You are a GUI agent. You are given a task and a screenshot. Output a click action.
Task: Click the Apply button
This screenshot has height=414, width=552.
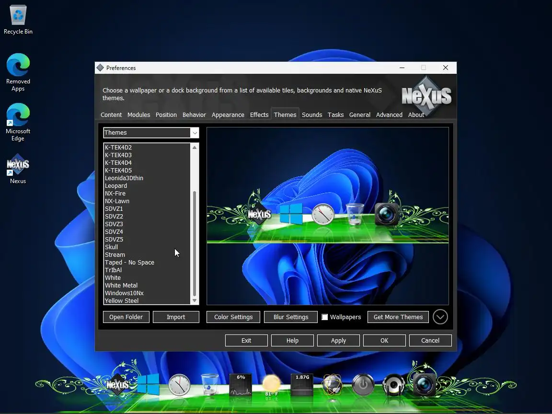coord(338,340)
